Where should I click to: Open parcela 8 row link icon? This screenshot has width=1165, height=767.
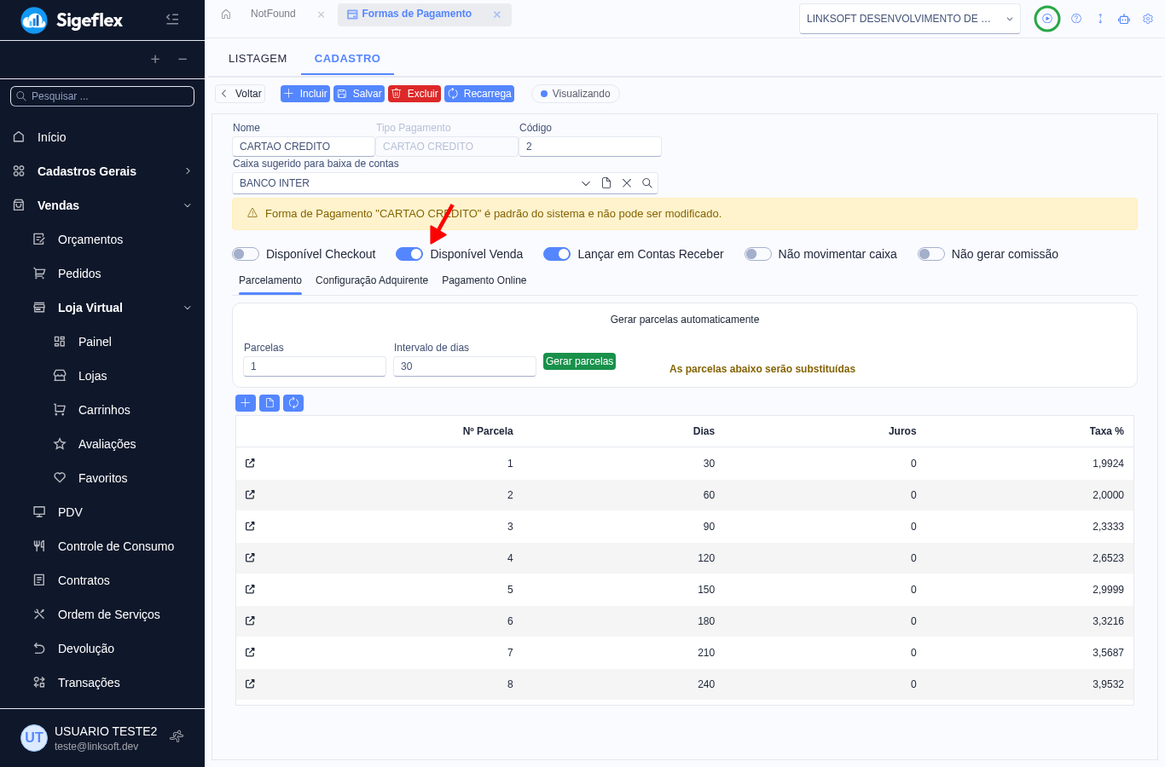[x=250, y=683]
